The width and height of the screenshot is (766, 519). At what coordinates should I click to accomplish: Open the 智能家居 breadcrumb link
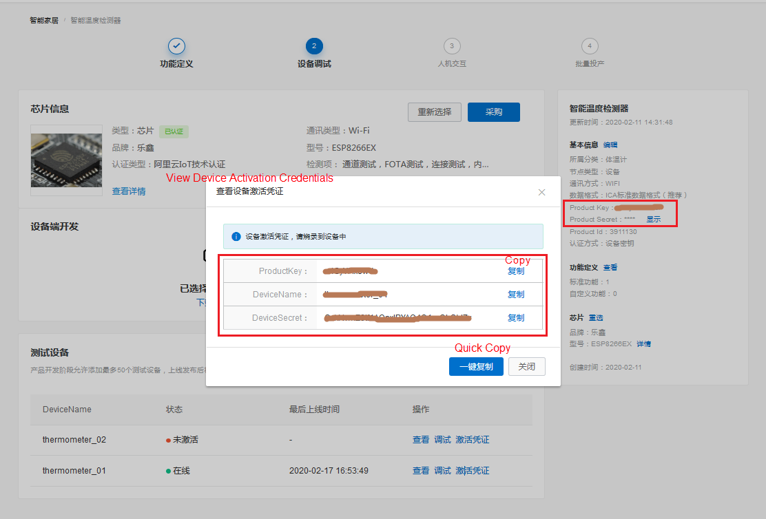click(44, 21)
